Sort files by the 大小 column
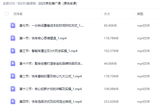The image size is (163, 108). click(x=107, y=14)
